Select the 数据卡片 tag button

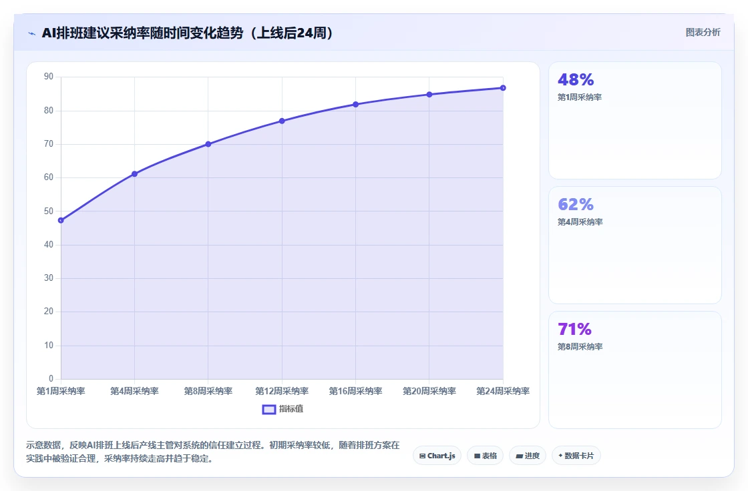point(576,456)
